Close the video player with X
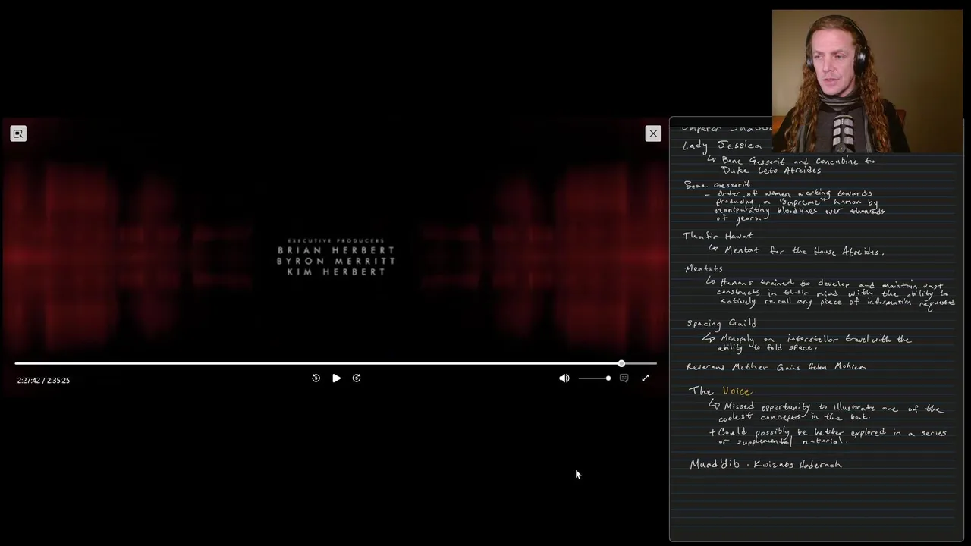Viewport: 971px width, 546px height. click(653, 133)
